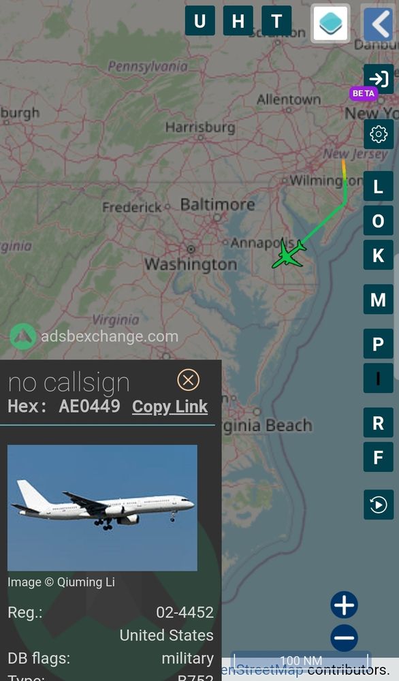399x681 pixels.
Task: Click the login arrow icon
Action: click(x=379, y=79)
